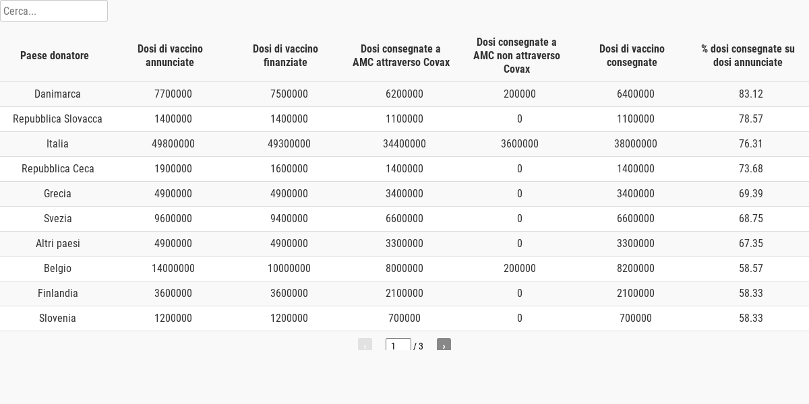809x404 pixels.
Task: Select the Finlandia cell
Action: coord(57,294)
